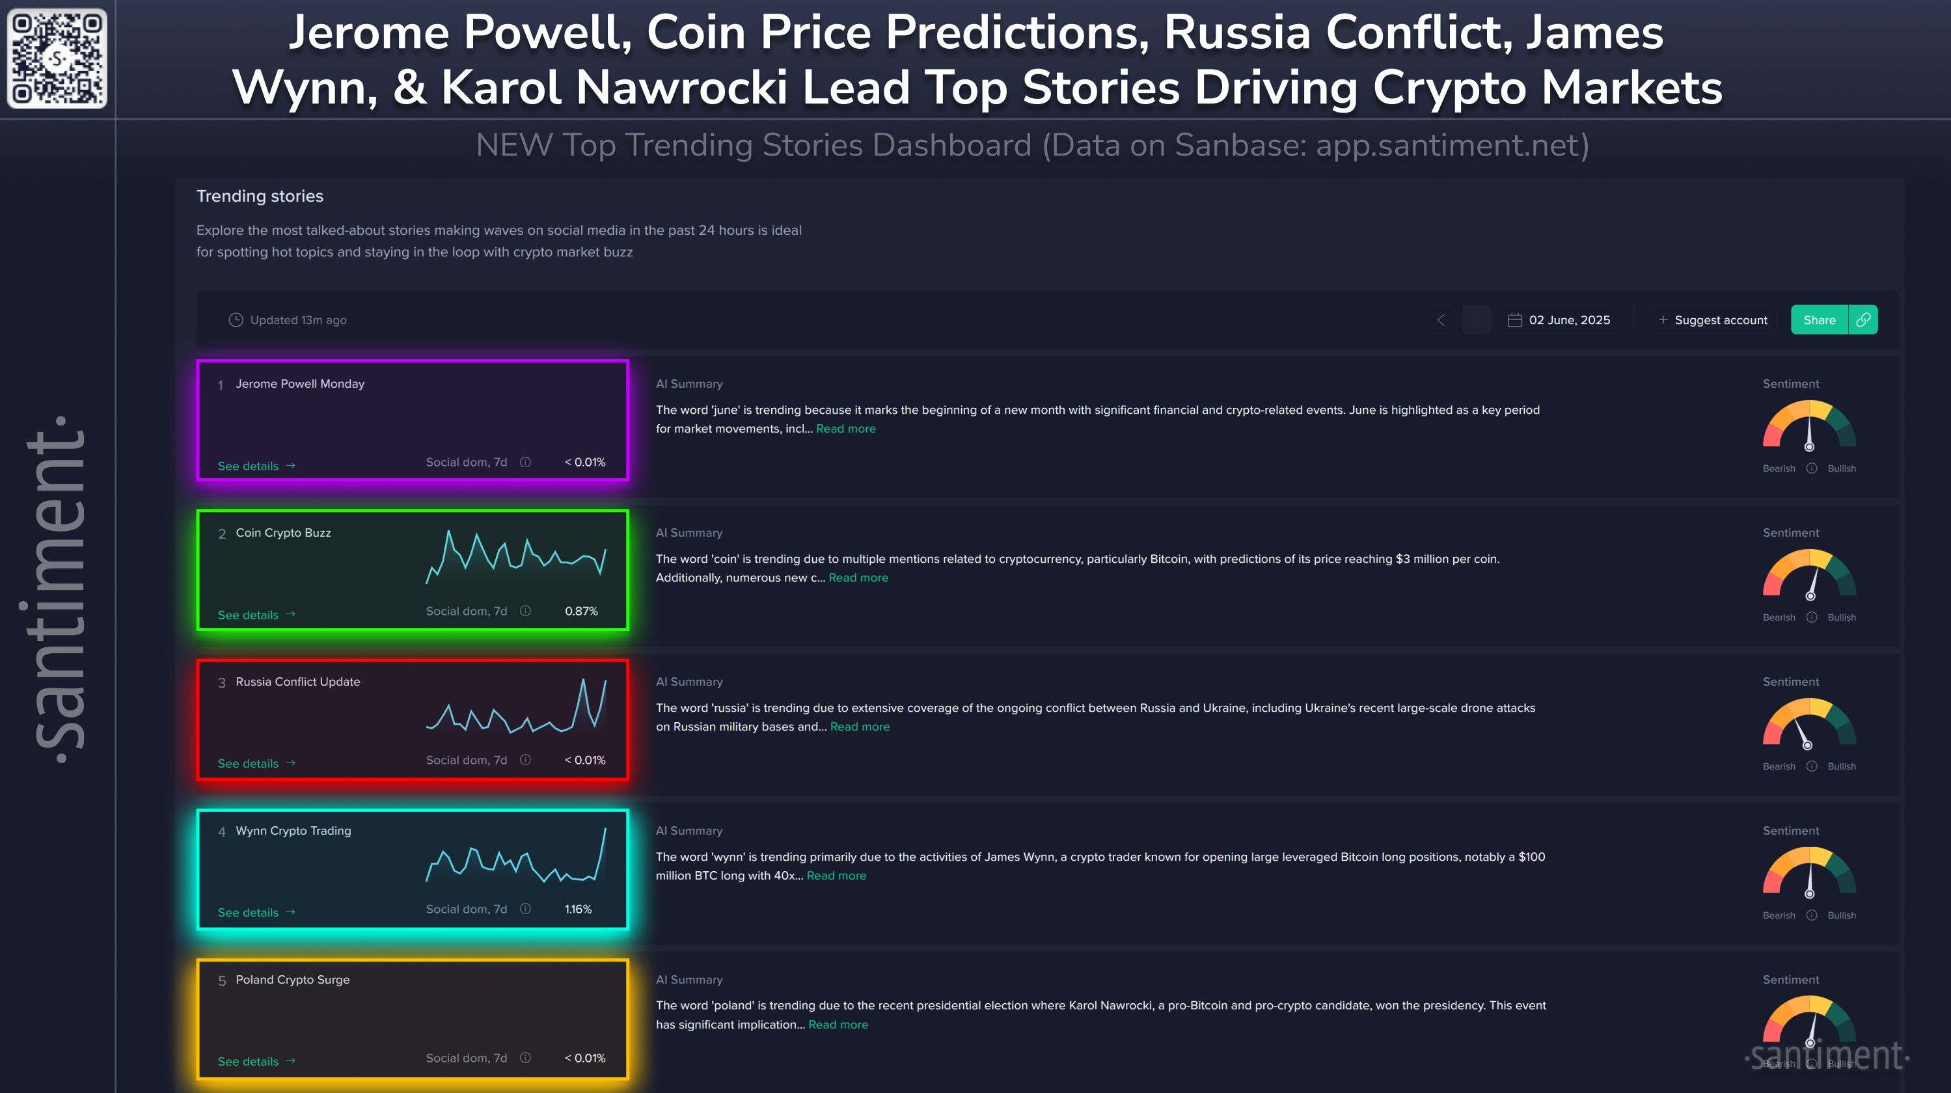Open See details for Poland Crypto Surge

coord(256,1062)
